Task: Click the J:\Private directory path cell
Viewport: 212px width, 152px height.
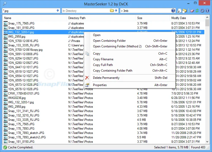Action: pyautogui.click(x=74, y=41)
